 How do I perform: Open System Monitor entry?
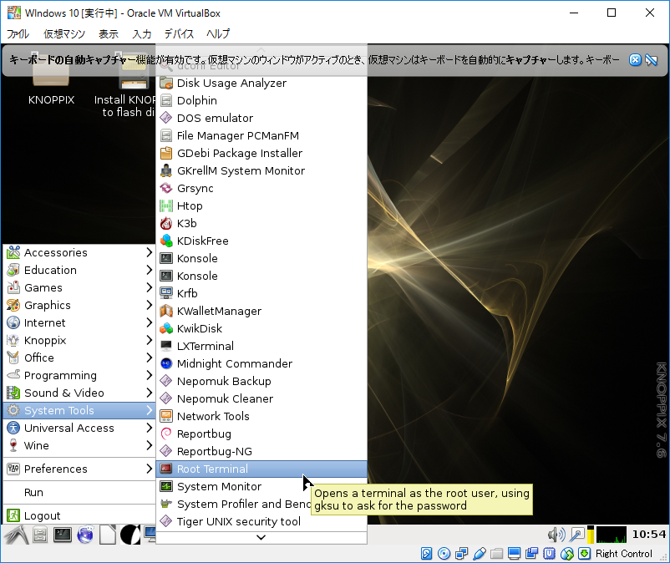point(261,486)
